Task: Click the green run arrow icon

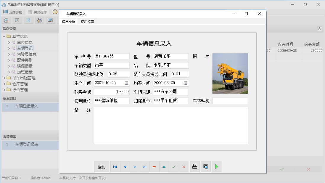Action: coord(216,167)
